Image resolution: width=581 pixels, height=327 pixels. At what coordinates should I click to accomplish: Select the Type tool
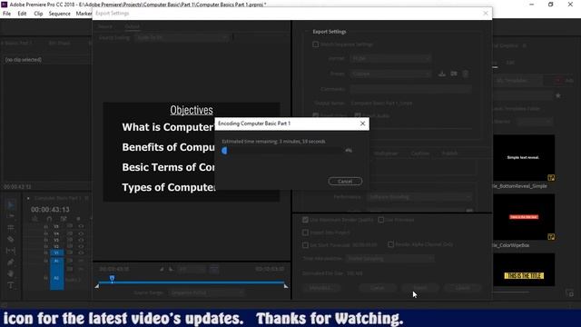click(11, 285)
